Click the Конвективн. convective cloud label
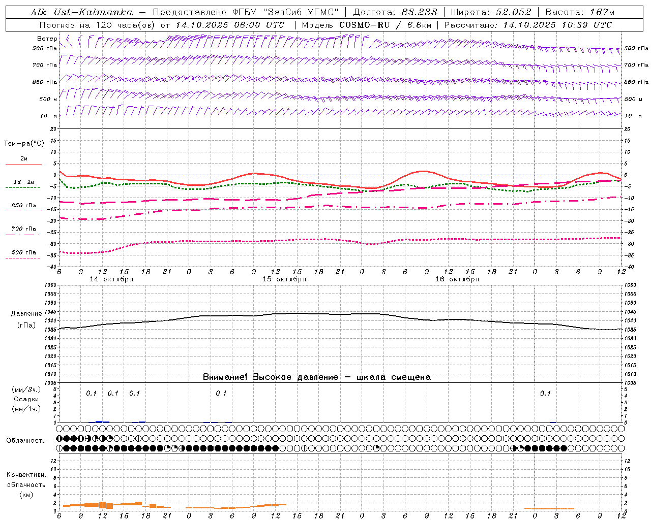The height and width of the screenshot is (520, 651). click(26, 475)
